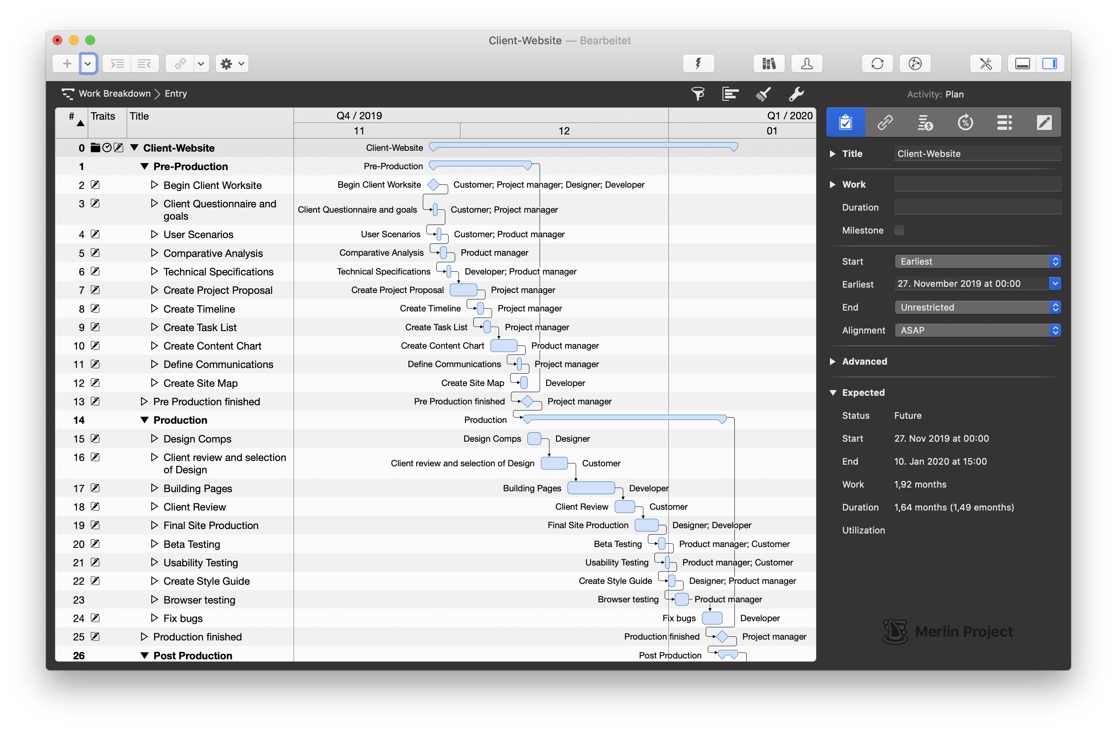Indent the selected activity

tap(117, 63)
